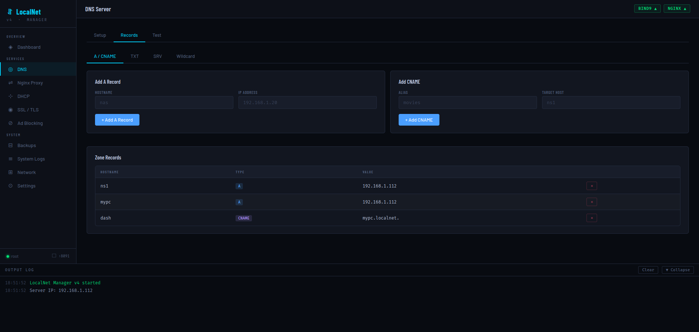Click the port 8091 icon
Viewport: 699px width, 332px height.
tap(54, 256)
